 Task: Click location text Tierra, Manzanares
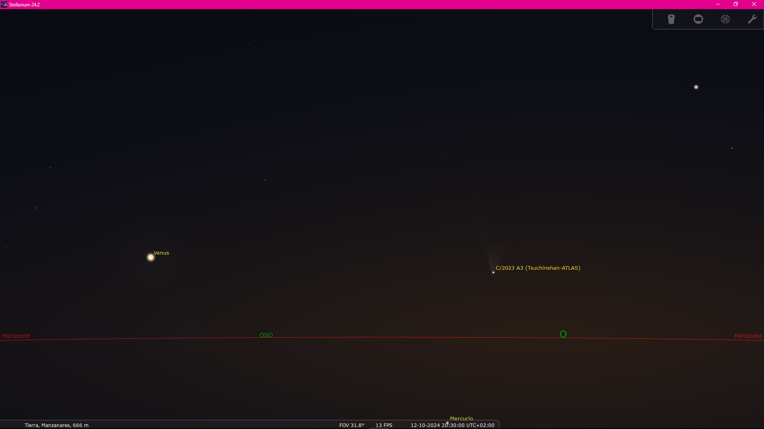click(x=57, y=425)
